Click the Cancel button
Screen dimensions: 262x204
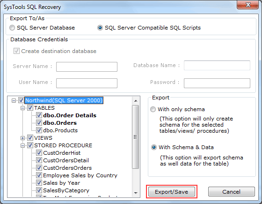coord(232,192)
